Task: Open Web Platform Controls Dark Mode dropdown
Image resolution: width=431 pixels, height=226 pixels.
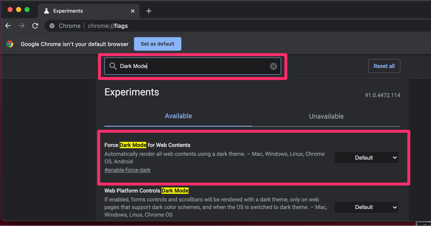Action: tap(366, 207)
